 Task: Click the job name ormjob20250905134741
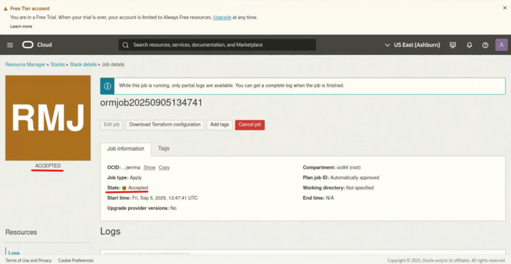(x=151, y=103)
